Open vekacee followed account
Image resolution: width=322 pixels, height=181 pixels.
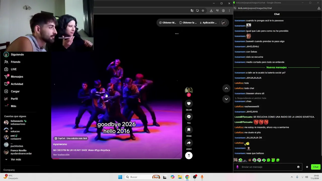(15, 130)
